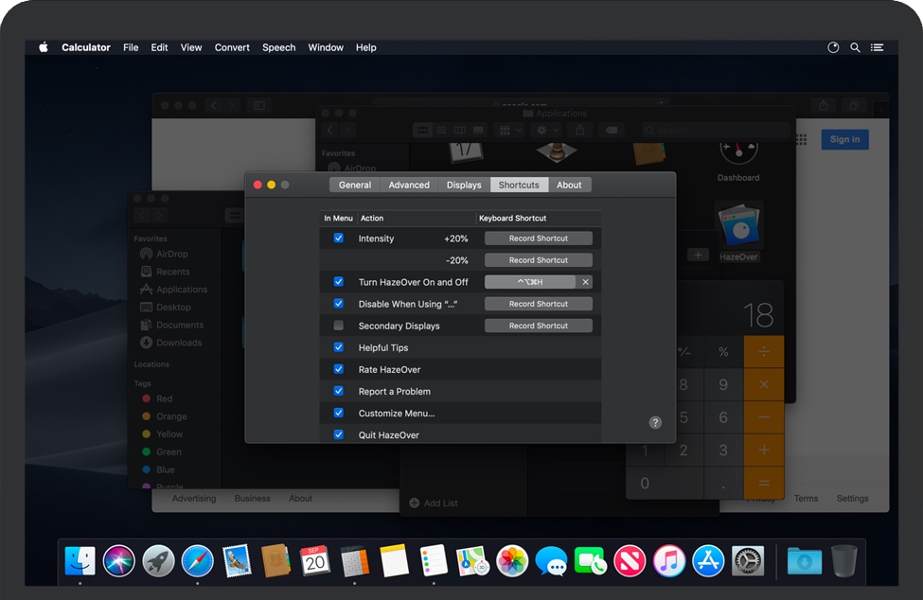The width and height of the screenshot is (923, 600).
Task: Open Spotlight search in the menu bar
Action: pyautogui.click(x=855, y=47)
